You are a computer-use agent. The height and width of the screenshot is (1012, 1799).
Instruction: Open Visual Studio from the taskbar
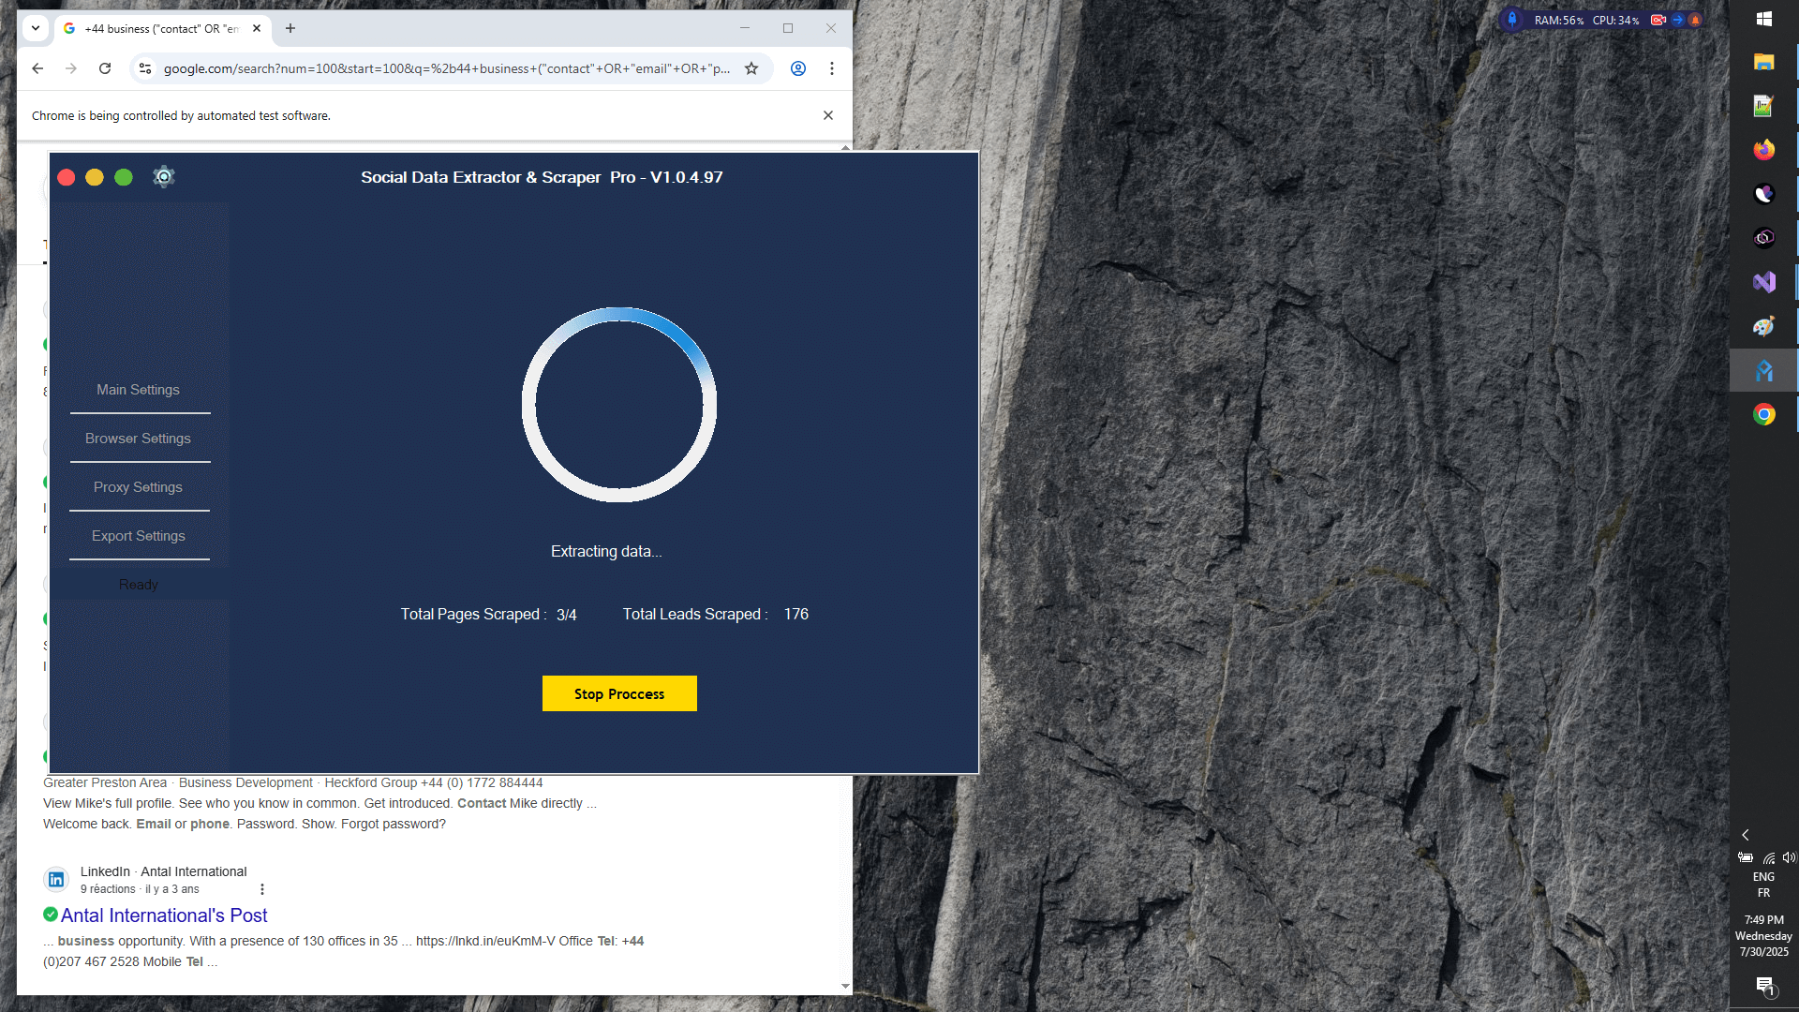(x=1763, y=282)
